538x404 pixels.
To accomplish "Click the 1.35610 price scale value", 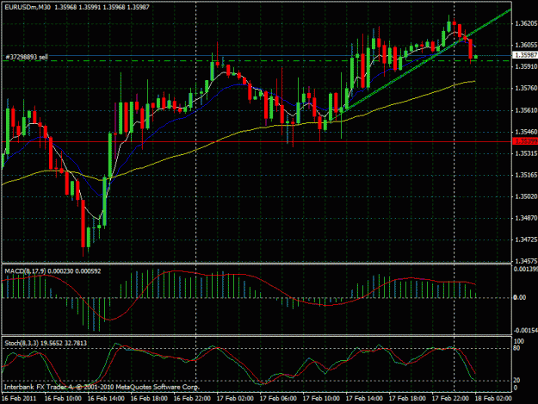I will (526, 110).
